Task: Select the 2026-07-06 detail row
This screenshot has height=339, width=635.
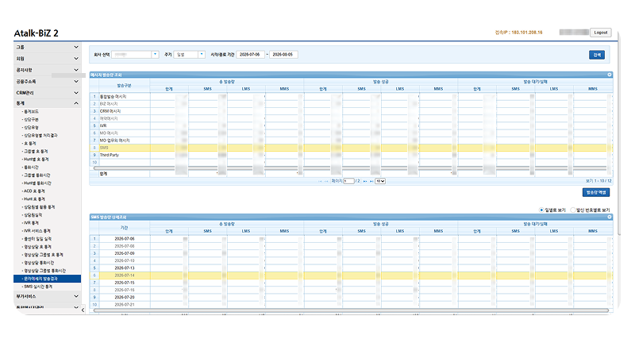Action: pyautogui.click(x=351, y=238)
